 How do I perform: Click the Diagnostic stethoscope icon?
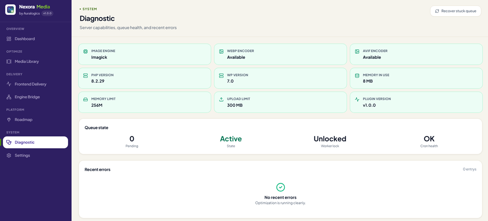9,142
